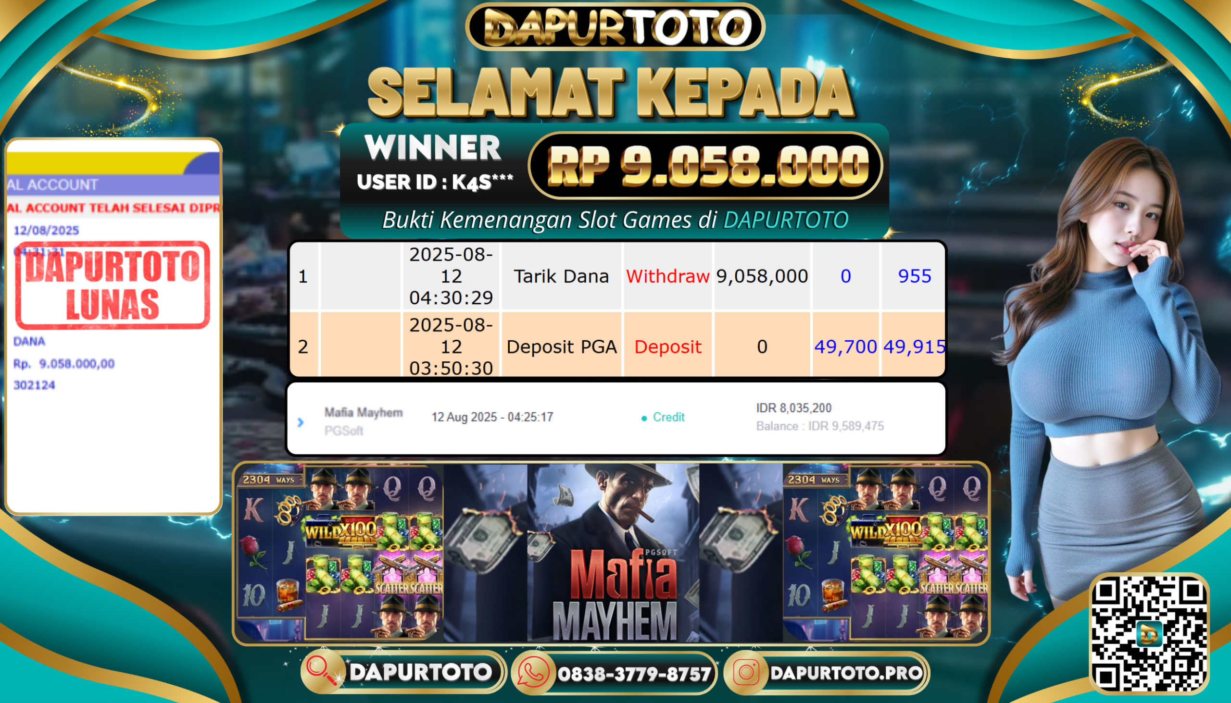Click the Instagram camera icon
Screen dimensions: 1231x703
[x=746, y=672]
